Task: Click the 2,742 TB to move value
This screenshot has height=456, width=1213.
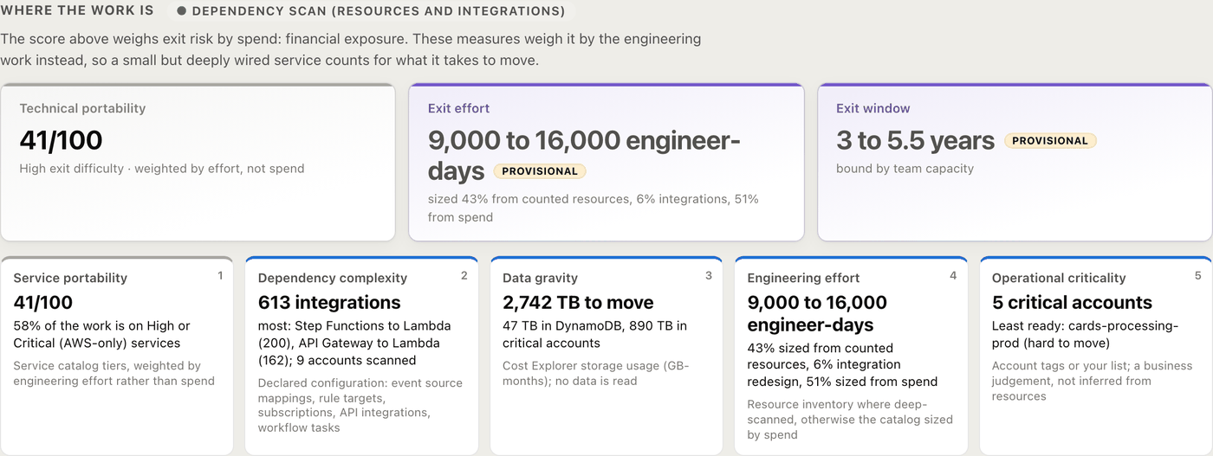Action: tap(578, 302)
